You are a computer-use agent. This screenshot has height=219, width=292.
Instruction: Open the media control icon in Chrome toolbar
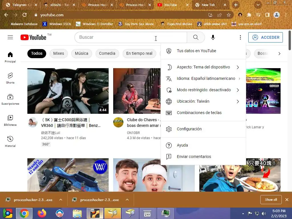(x=258, y=15)
